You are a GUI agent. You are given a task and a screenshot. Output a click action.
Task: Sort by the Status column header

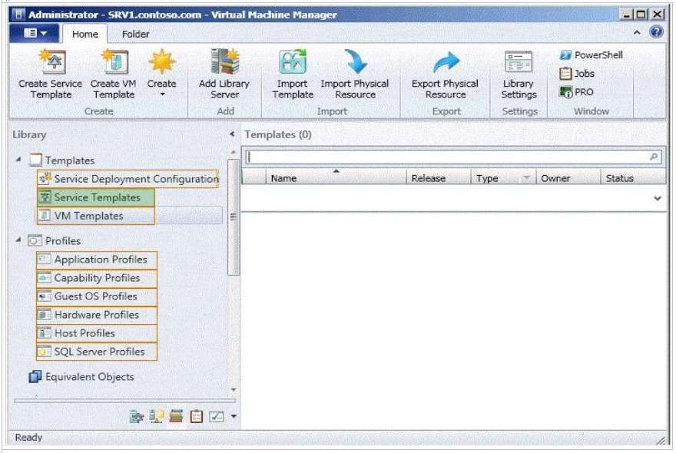(x=633, y=177)
